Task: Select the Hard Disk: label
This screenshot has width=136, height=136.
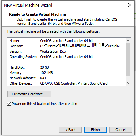Action: pyautogui.click(x=17, y=67)
